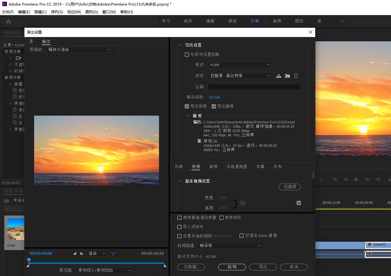
Task: Open the 序列(S) menu
Action: (57, 12)
